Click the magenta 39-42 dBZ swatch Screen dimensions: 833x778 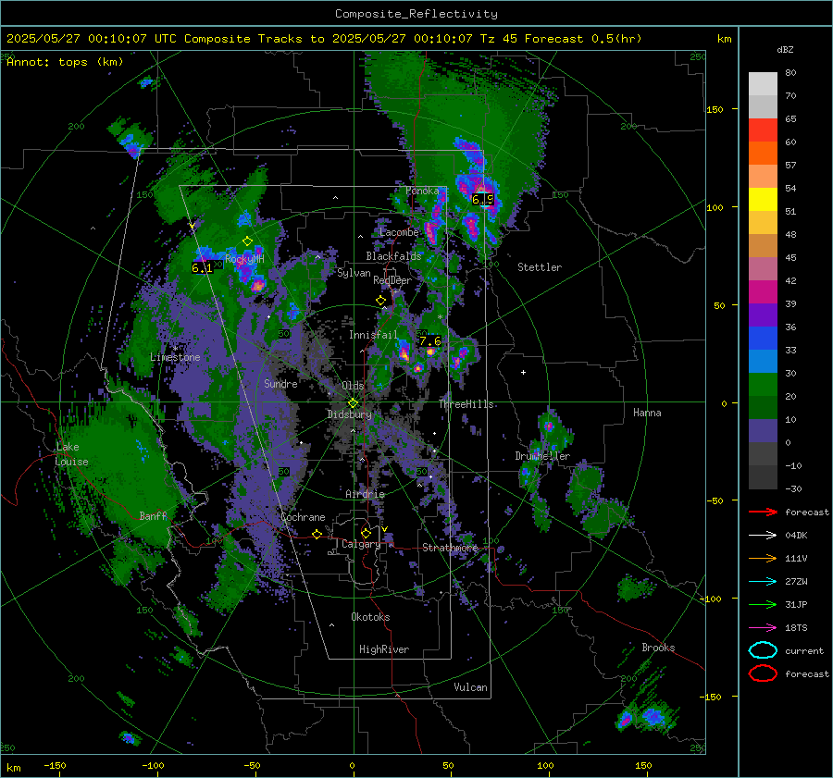(x=763, y=291)
